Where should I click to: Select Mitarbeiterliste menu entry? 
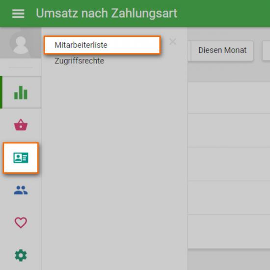pyautogui.click(x=102, y=45)
